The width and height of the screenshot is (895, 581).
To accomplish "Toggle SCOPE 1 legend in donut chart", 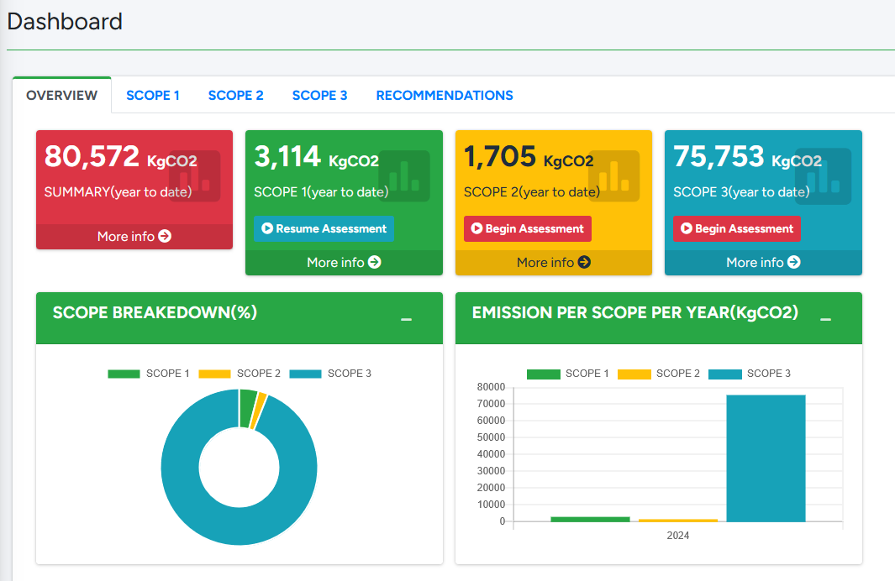I will [x=149, y=374].
